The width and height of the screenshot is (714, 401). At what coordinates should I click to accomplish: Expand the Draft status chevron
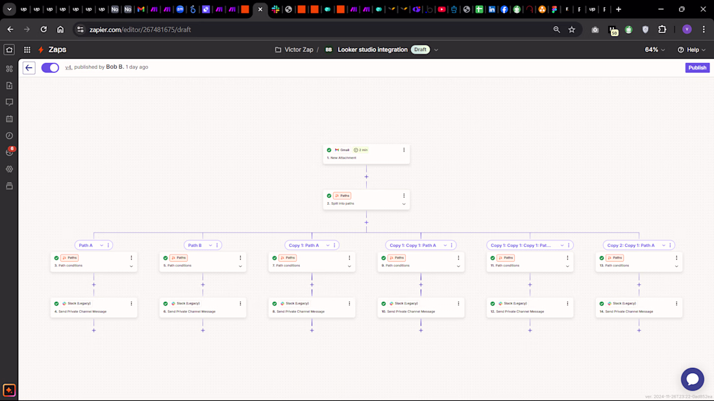436,50
